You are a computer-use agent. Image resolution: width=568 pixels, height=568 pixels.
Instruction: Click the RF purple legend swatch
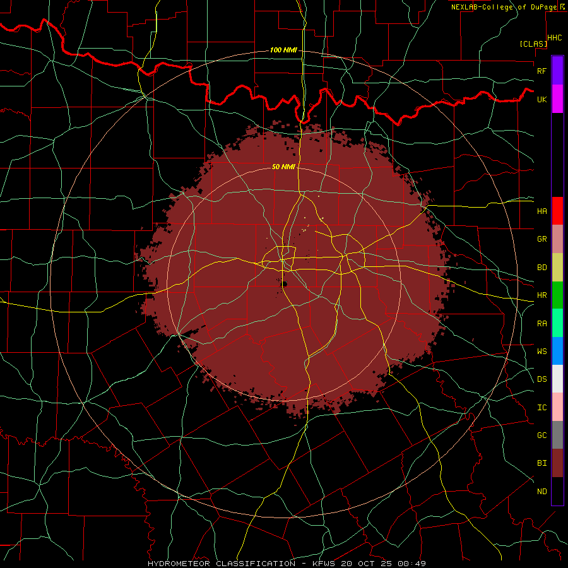557,71
